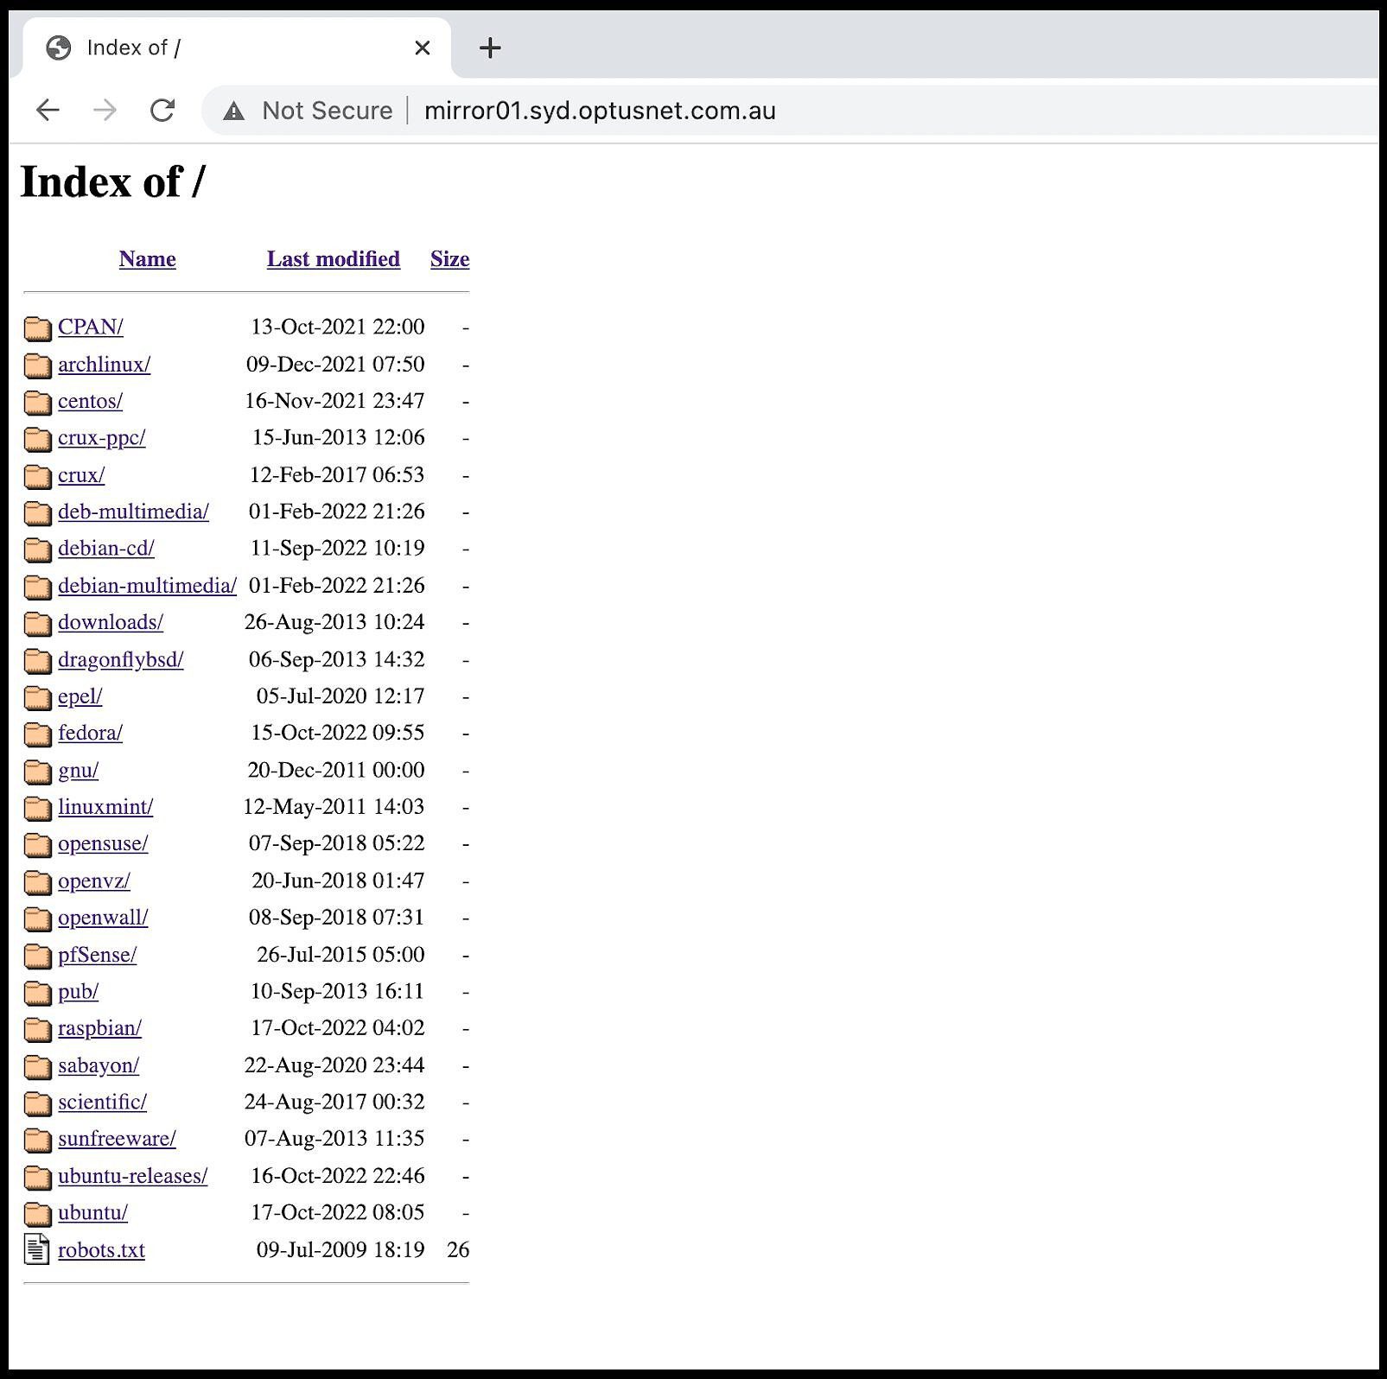Open the crux/ directory link
The width and height of the screenshot is (1387, 1379).
click(81, 475)
